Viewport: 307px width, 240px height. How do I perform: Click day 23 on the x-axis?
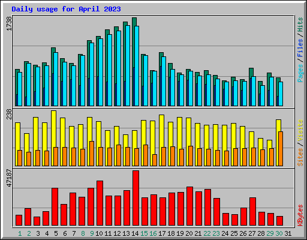pos(216,233)
